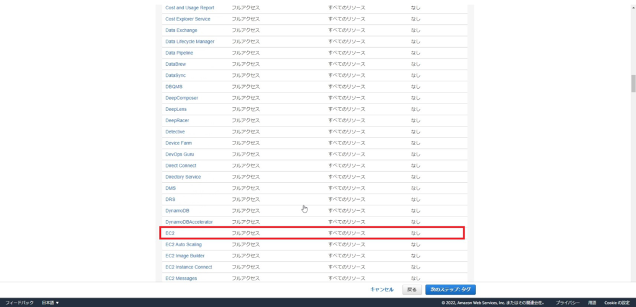Open the 日本語 language dropdown

pyautogui.click(x=50, y=303)
